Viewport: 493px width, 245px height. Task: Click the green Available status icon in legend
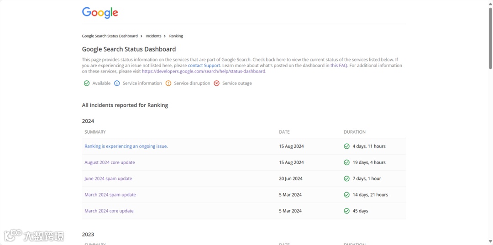(87, 83)
